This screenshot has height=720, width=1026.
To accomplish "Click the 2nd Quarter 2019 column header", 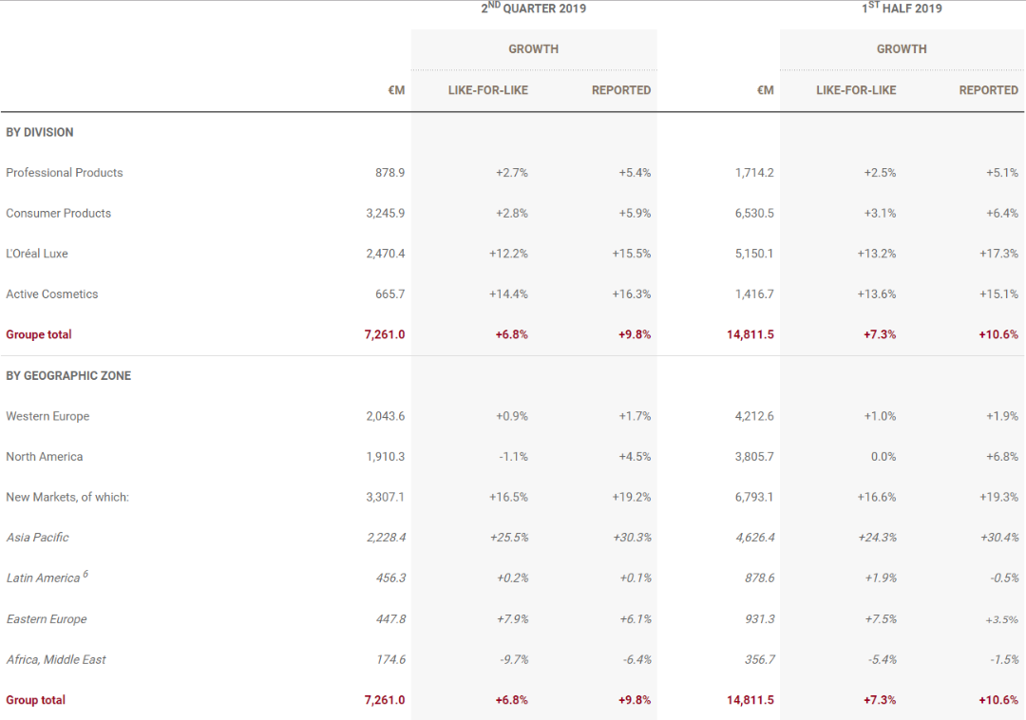I will [x=533, y=9].
